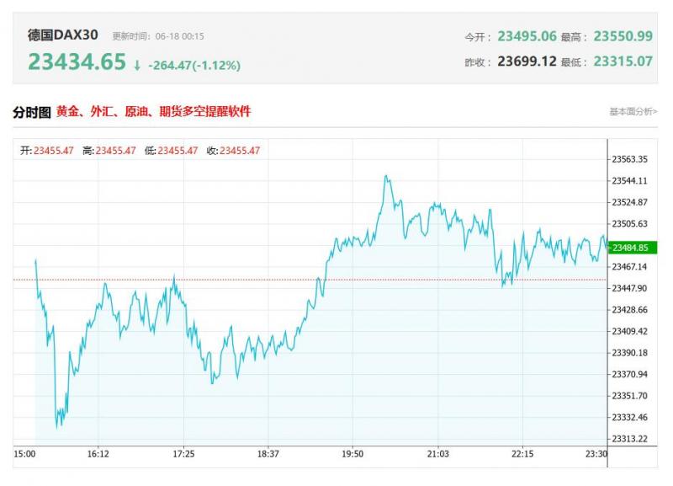This screenshot has width=673, height=486.
Task: Click the 23351.70 y-axis label
Action: [629, 396]
